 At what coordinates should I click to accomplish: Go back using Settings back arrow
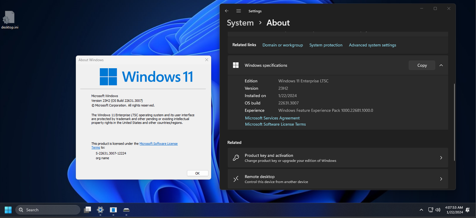(227, 11)
